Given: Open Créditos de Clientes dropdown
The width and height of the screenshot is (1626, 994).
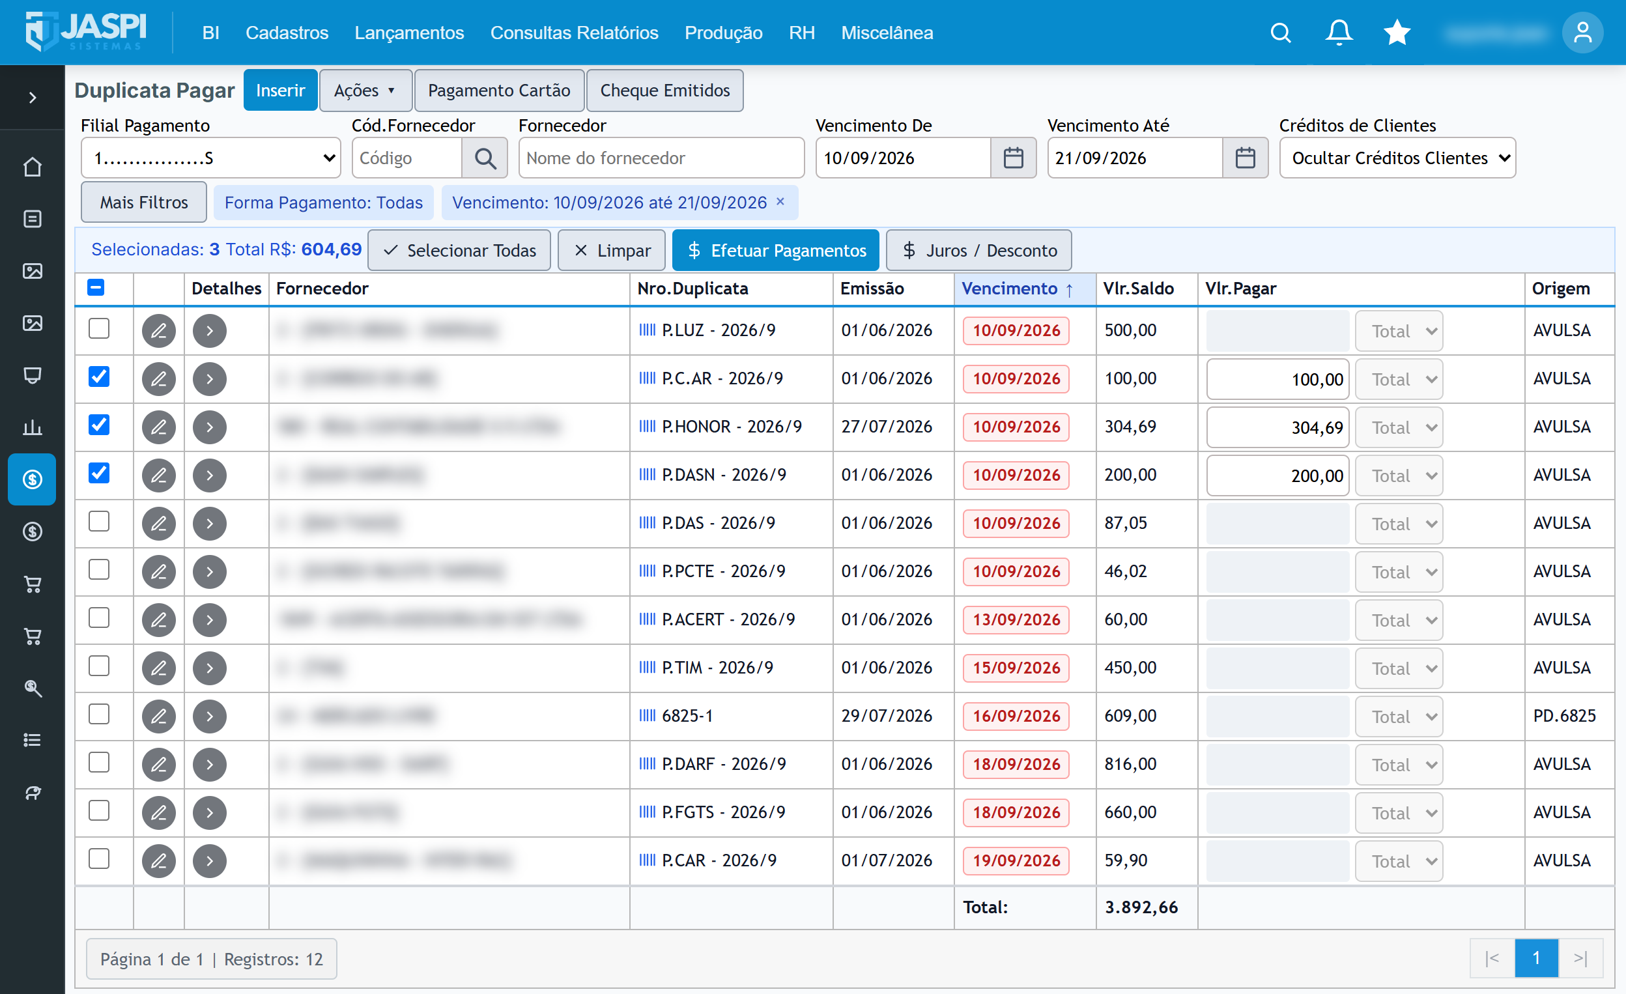Looking at the screenshot, I should [1397, 158].
